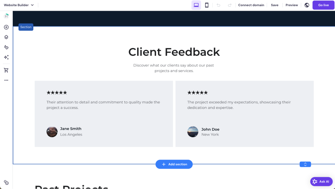Switch to mobile view mode

207,5
